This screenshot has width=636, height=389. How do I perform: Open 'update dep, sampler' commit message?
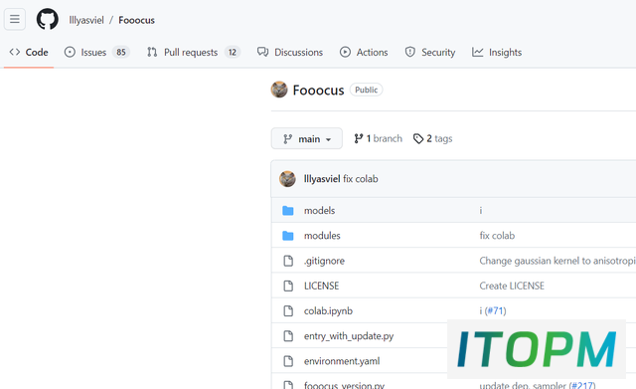point(523,385)
